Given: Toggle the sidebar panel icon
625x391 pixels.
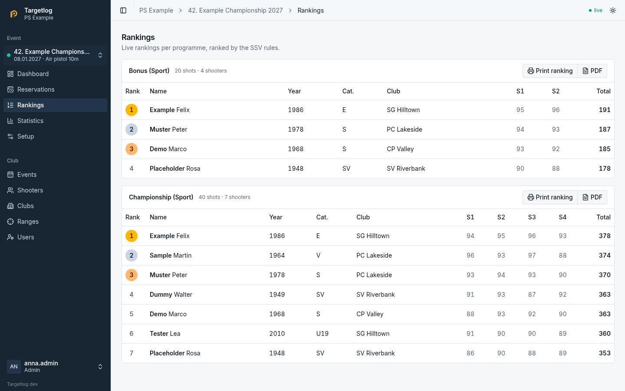Looking at the screenshot, I should pos(123,10).
